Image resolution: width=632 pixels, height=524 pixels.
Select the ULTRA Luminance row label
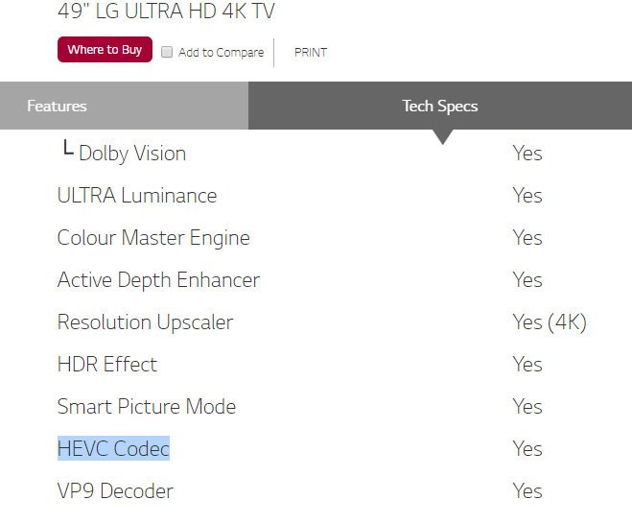[137, 196]
